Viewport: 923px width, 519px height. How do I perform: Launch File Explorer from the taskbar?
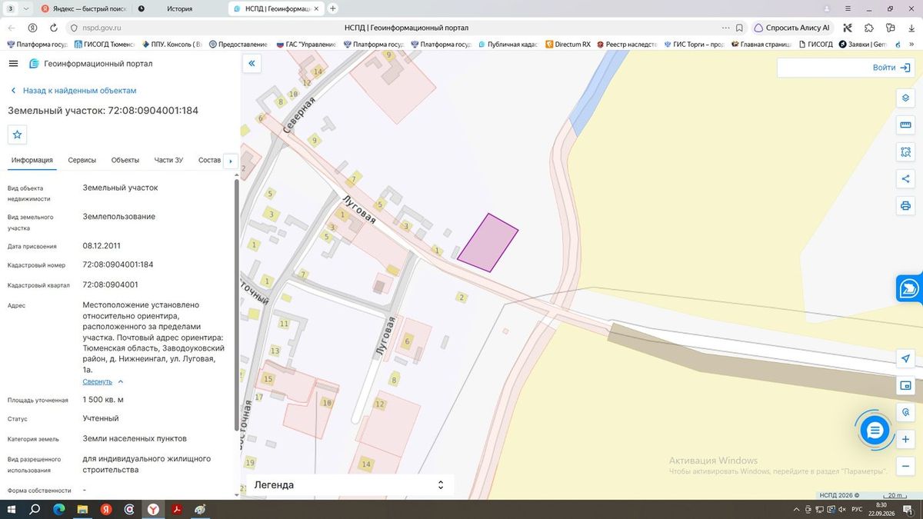pos(83,509)
